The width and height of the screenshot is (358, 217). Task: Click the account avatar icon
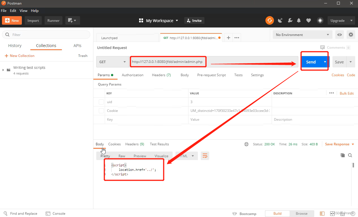pos(320,20)
